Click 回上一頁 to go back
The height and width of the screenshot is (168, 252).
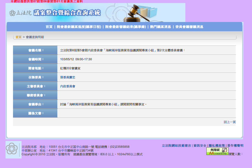pyautogui.click(x=229, y=122)
